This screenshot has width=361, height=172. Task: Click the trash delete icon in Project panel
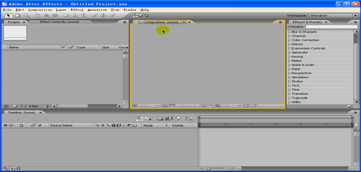pos(47,106)
